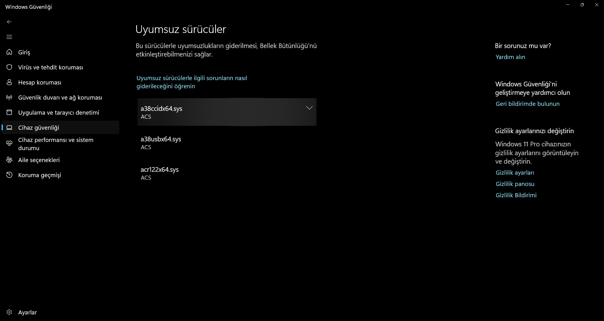Viewport: 604px width, 321px height.
Task: Click the back arrow icon
Action: pos(9,22)
